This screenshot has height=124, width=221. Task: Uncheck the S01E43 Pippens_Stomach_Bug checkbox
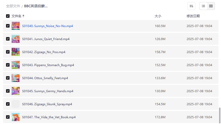coord(8,65)
